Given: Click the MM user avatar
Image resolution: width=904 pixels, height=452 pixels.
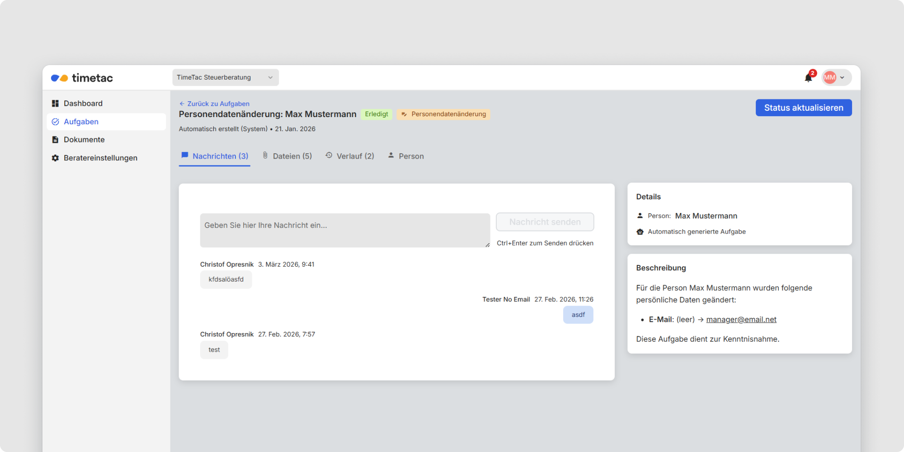Looking at the screenshot, I should 829,77.
